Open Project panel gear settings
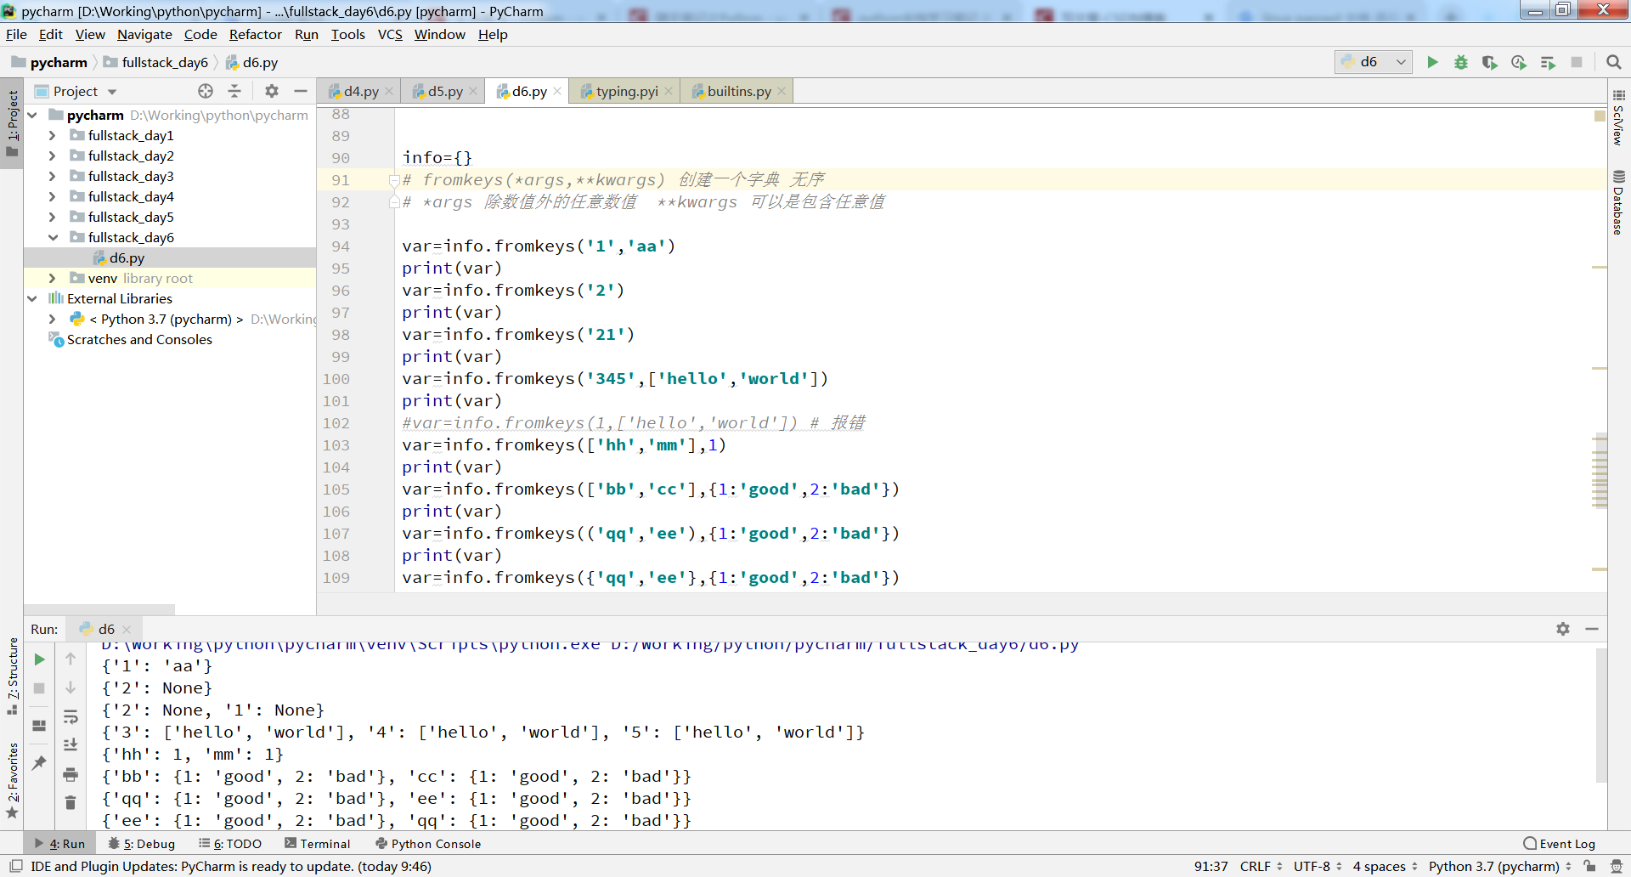1631x877 pixels. [272, 91]
